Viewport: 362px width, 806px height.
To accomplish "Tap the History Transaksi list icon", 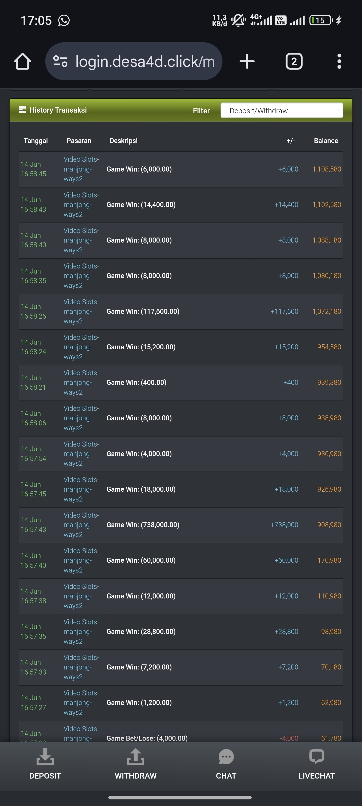I will pyautogui.click(x=22, y=110).
